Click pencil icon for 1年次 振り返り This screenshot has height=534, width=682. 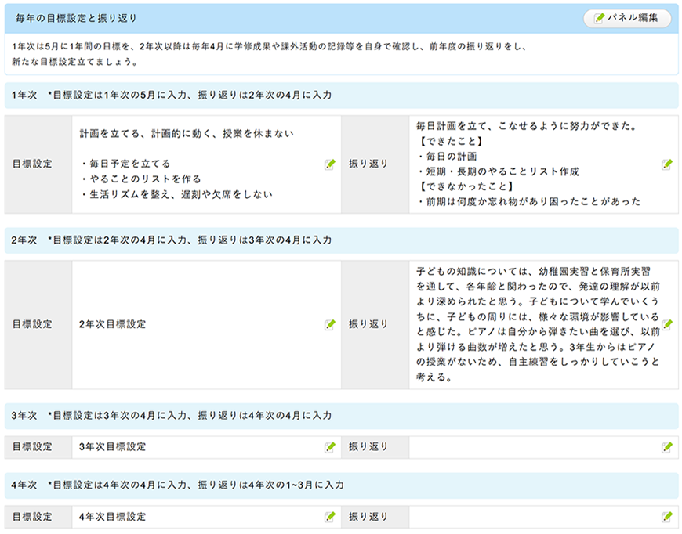[x=667, y=164]
